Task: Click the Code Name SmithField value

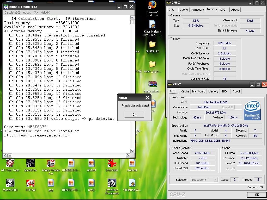Action: pos(204,107)
